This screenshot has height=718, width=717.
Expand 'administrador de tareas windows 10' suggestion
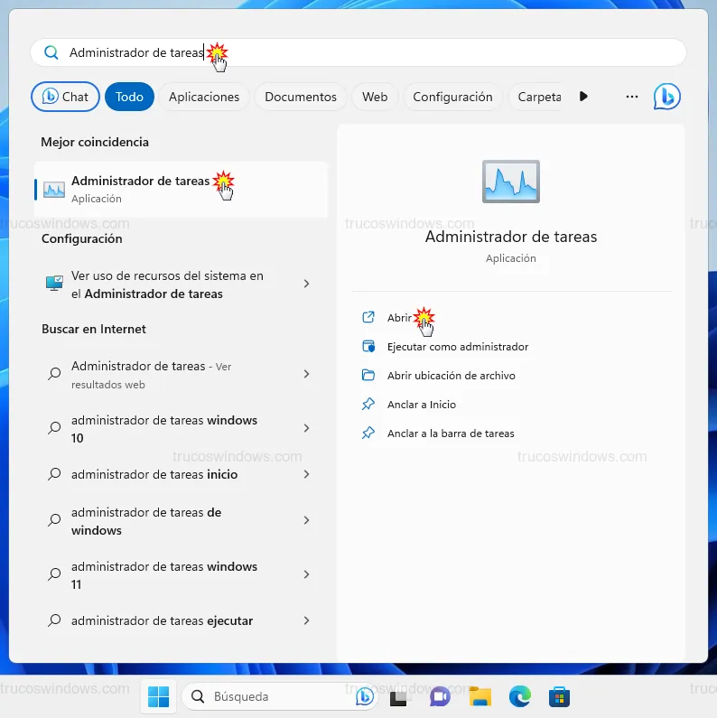[x=306, y=428]
